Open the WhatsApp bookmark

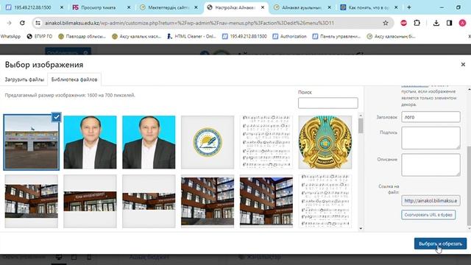pyautogui.click(x=10, y=36)
